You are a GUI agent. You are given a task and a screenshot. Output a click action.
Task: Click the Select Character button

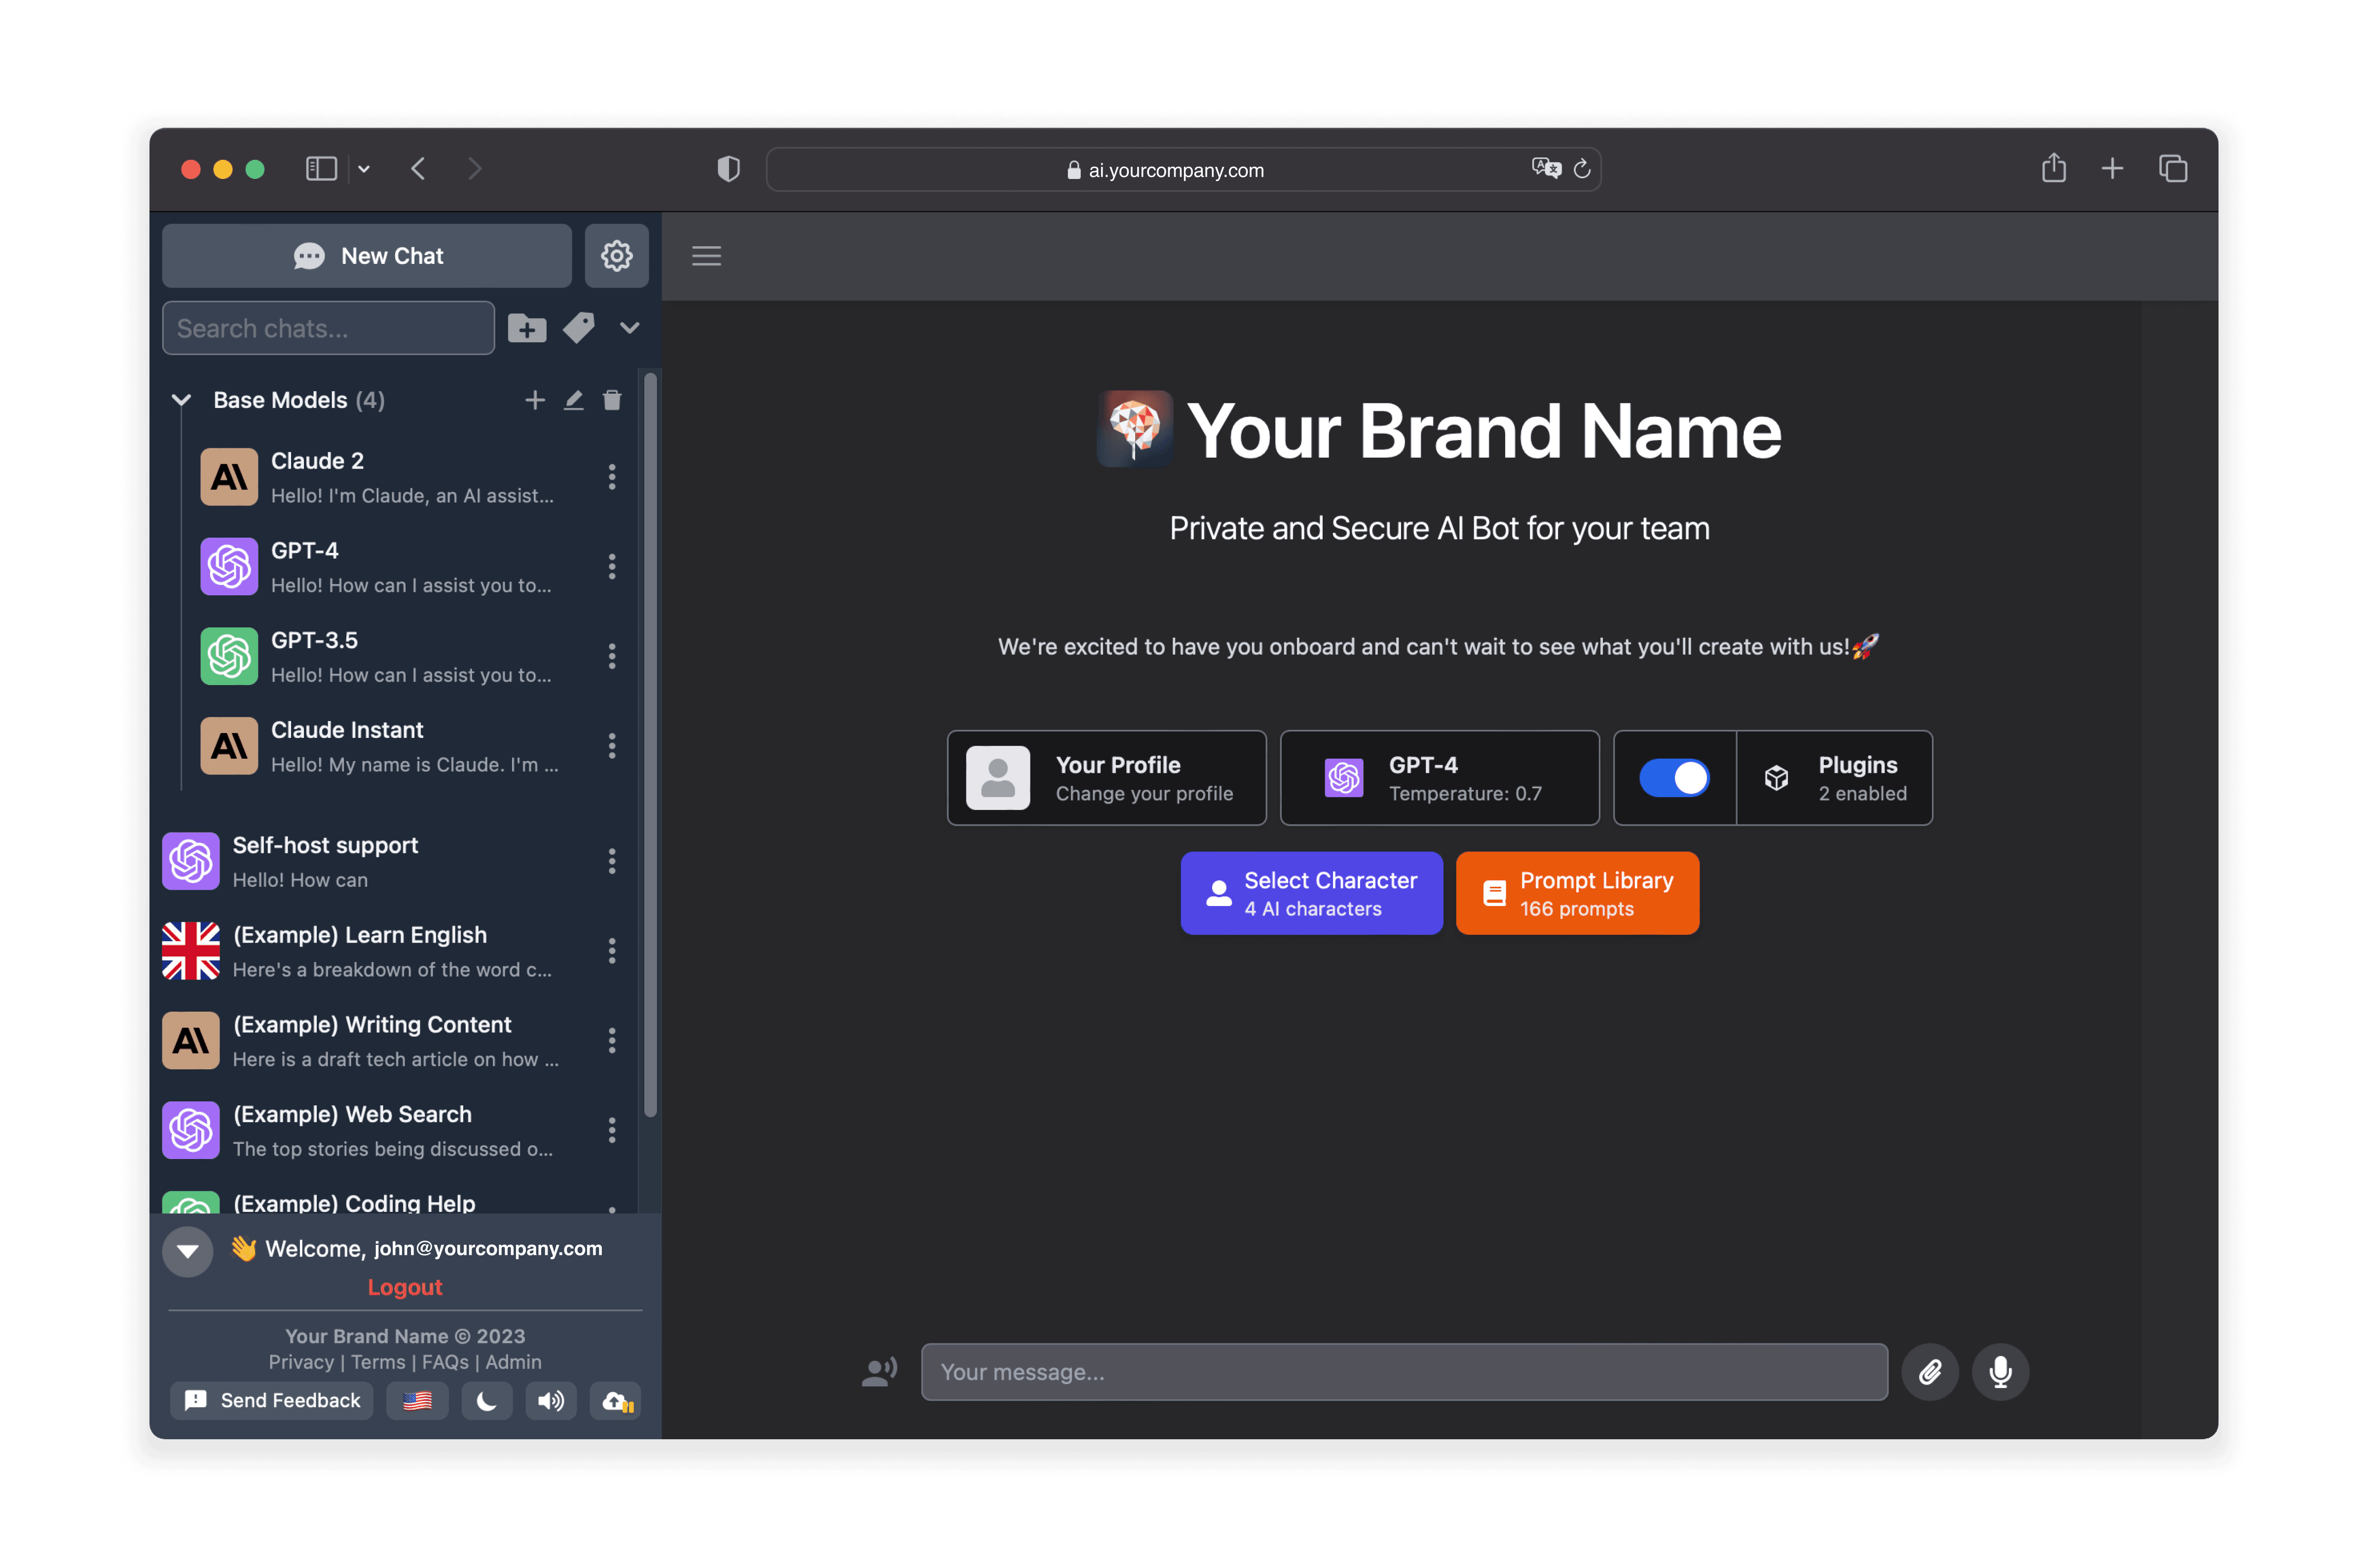[1311, 893]
